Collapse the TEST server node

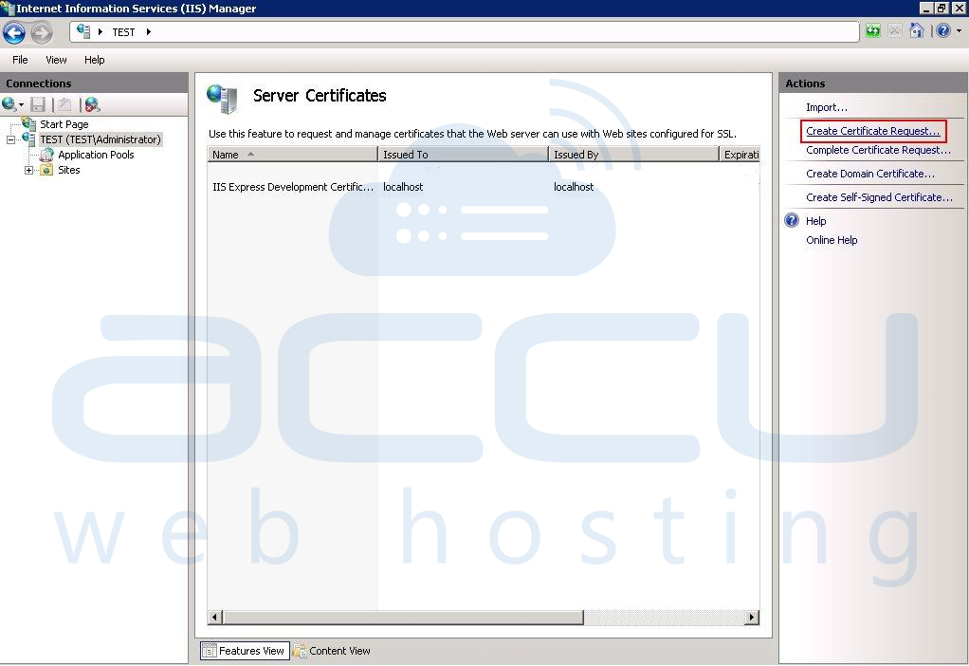pos(11,139)
